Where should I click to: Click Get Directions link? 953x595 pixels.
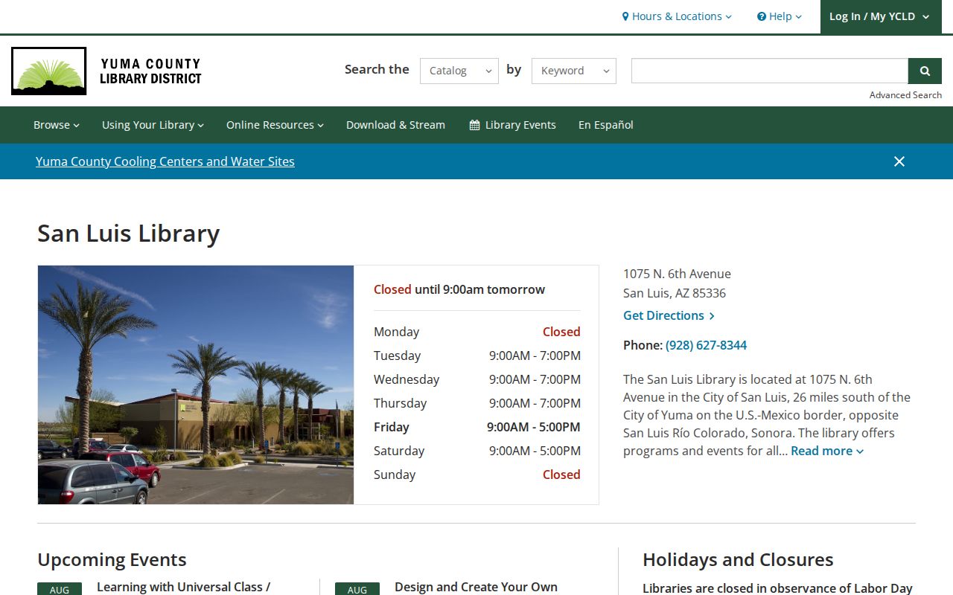(x=669, y=315)
